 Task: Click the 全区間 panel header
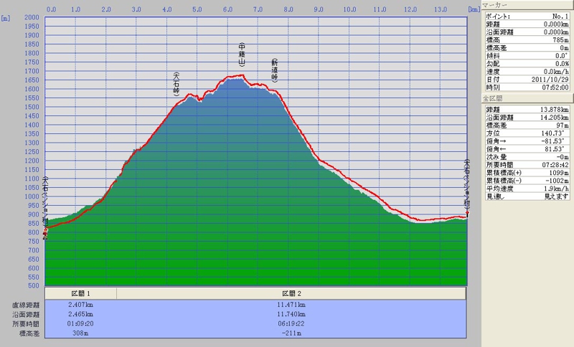tap(528, 98)
